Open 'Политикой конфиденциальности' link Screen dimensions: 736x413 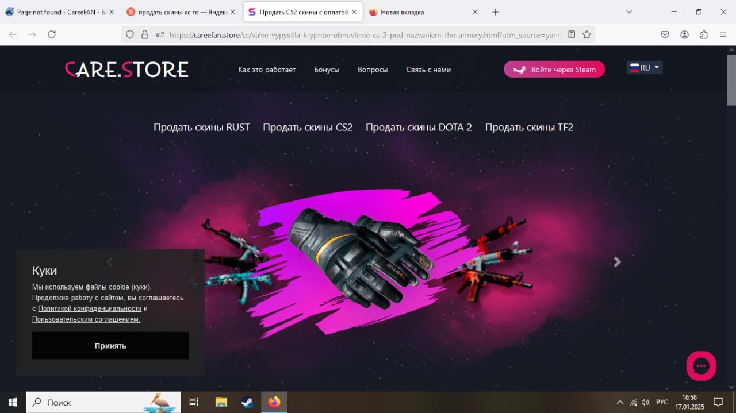pyautogui.click(x=90, y=308)
